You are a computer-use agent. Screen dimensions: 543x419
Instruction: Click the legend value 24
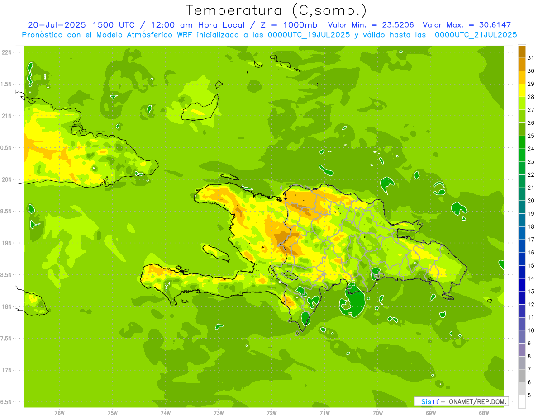tap(531, 149)
